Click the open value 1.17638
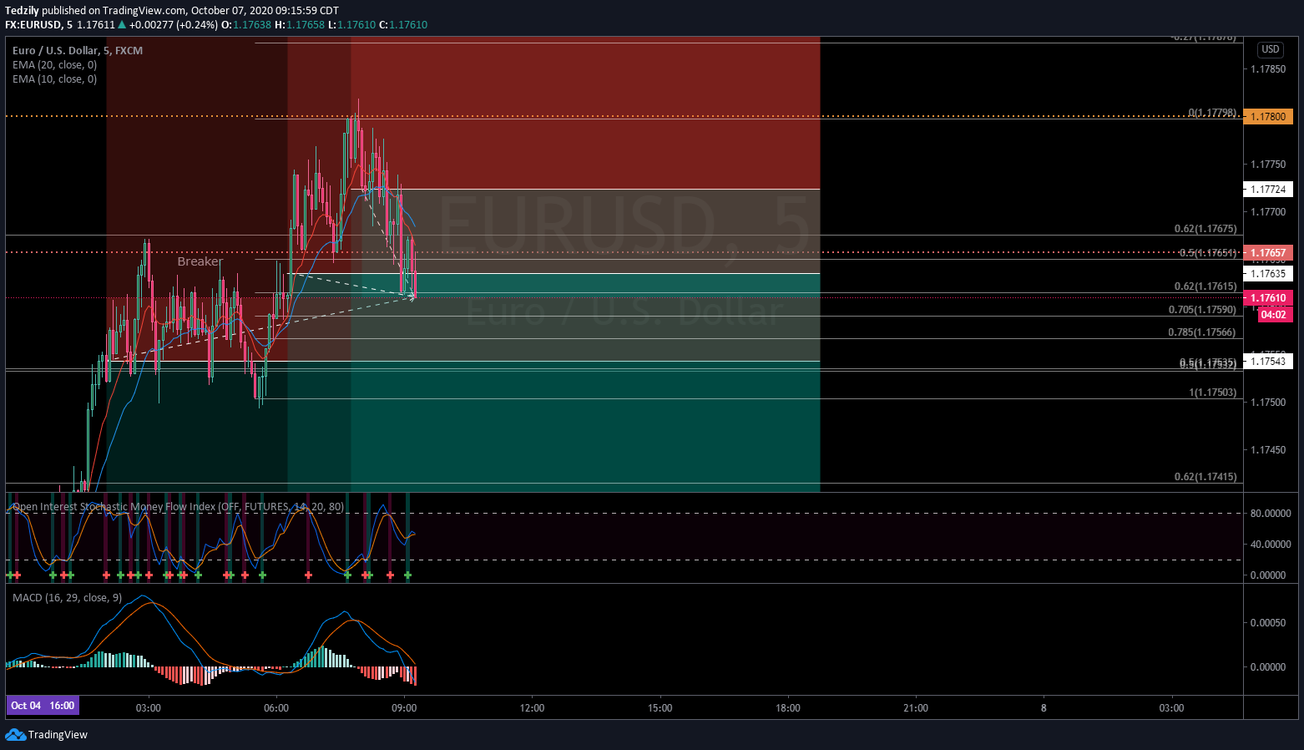This screenshot has height=750, width=1304. click(252, 25)
